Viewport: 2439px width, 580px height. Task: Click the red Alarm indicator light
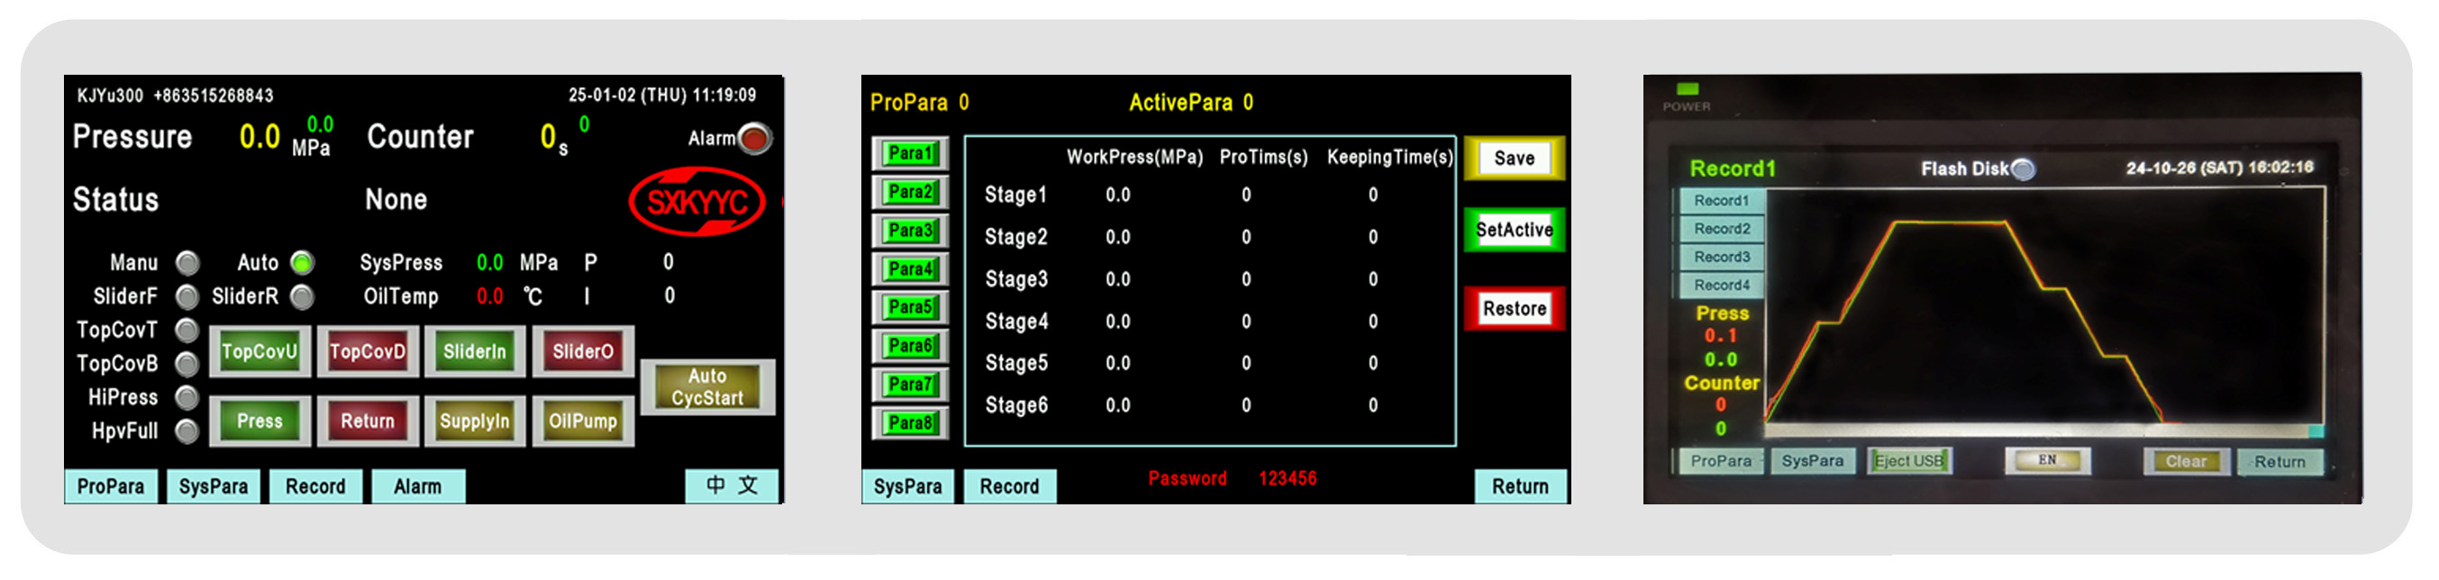pos(753,139)
